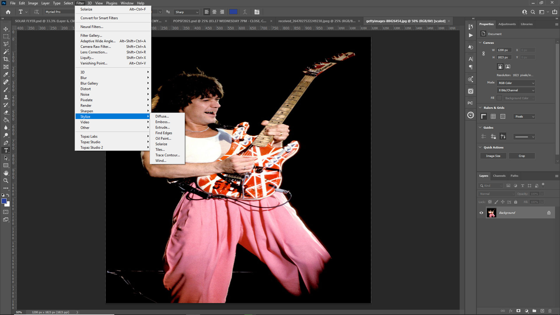Toggle the link width and height icon
This screenshot has height=315, width=560.
(484, 54)
